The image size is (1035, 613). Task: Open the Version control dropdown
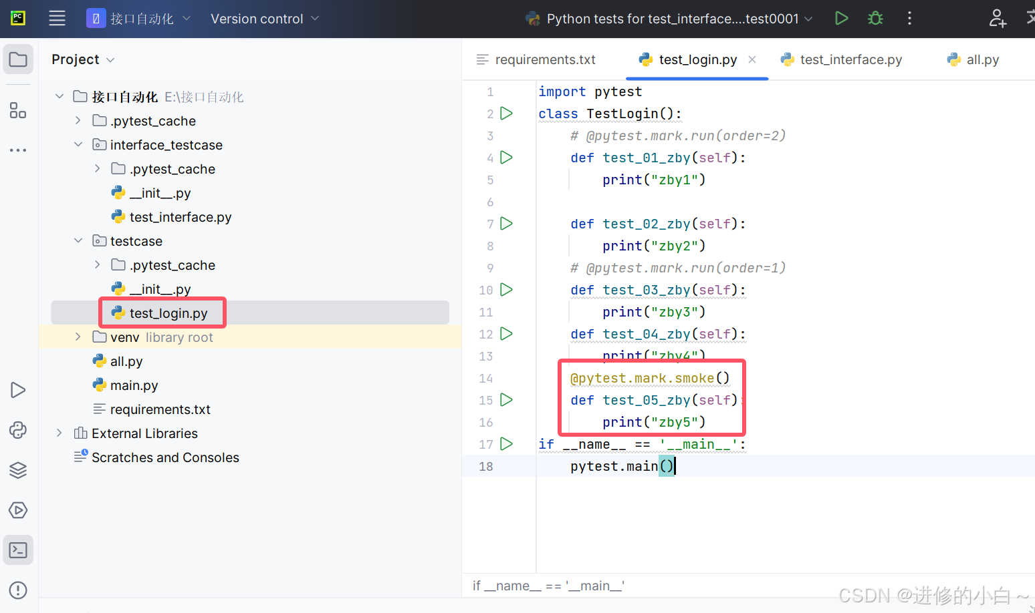tap(263, 18)
